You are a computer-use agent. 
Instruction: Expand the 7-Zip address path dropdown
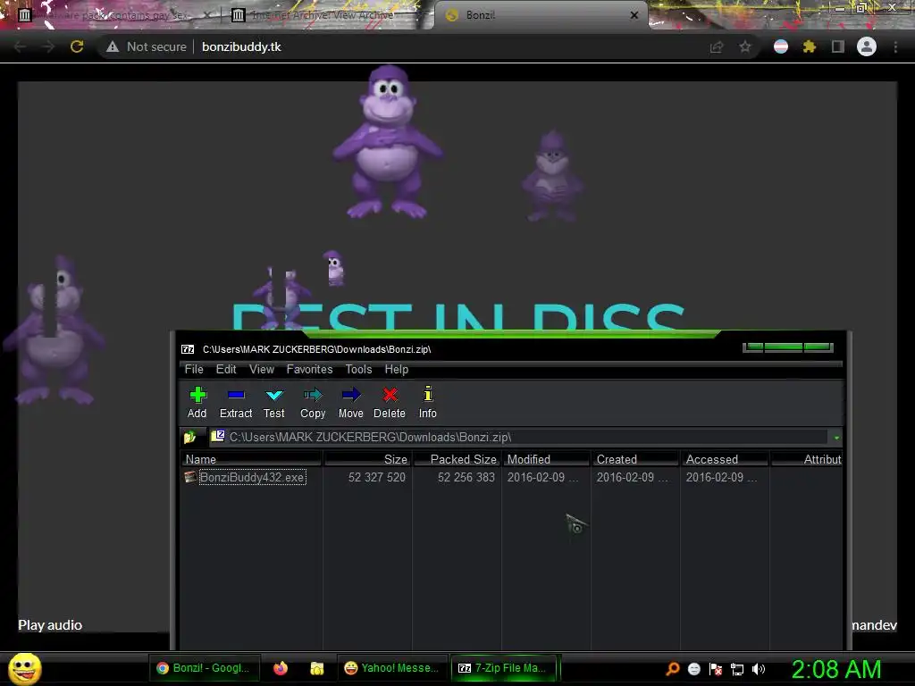[x=836, y=438]
